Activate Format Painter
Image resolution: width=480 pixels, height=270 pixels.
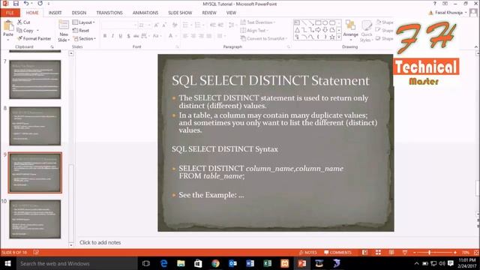click(34, 38)
